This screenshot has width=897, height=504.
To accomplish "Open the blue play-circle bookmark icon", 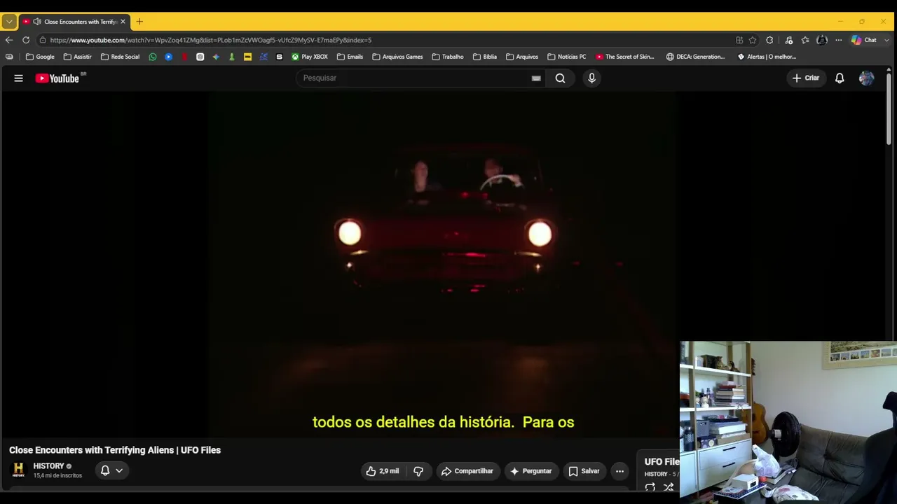I will [x=169, y=57].
